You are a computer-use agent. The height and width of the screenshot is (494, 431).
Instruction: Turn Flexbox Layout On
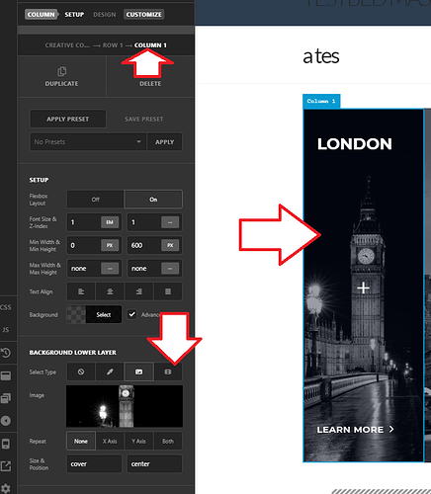(153, 200)
